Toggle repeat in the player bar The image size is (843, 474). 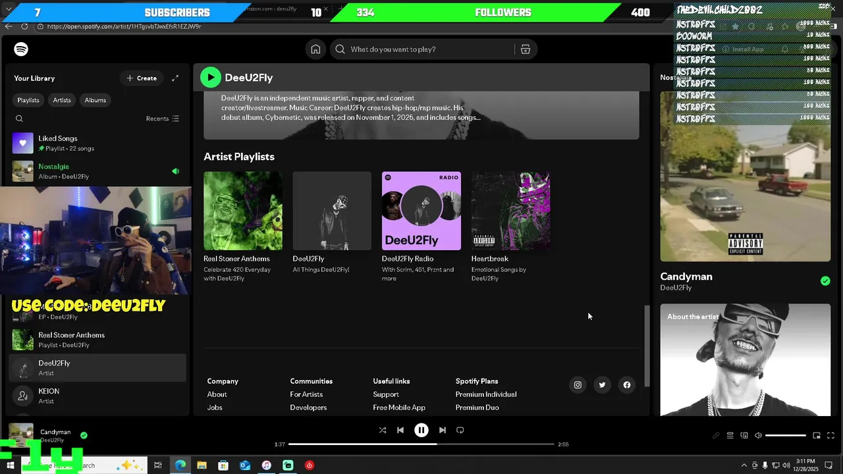click(x=460, y=430)
